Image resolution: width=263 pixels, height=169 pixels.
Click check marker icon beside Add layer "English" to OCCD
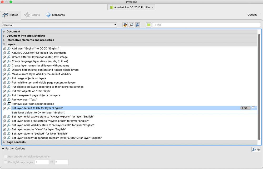pyautogui.click(x=4, y=48)
